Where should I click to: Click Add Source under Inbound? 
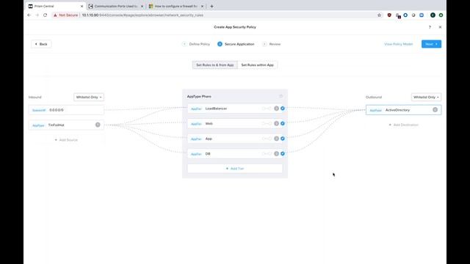pyautogui.click(x=66, y=140)
